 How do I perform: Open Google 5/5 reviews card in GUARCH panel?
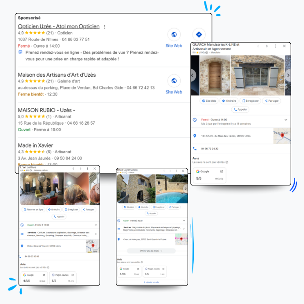[209, 175]
